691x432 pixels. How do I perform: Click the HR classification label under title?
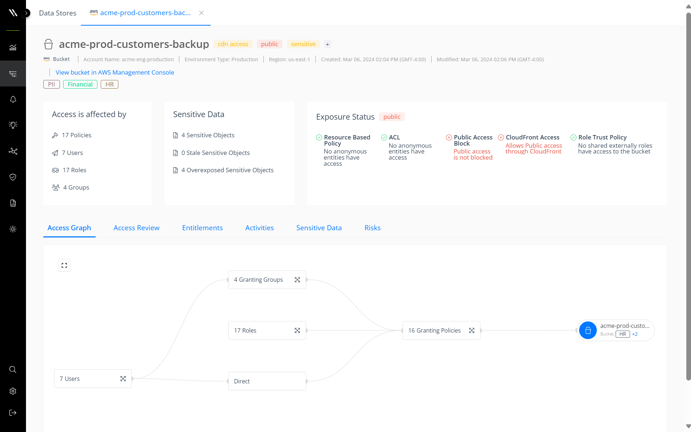pos(109,84)
